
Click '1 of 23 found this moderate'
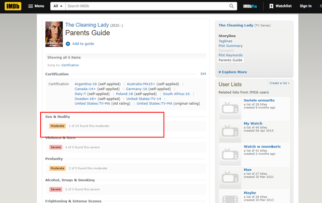[x=89, y=126]
